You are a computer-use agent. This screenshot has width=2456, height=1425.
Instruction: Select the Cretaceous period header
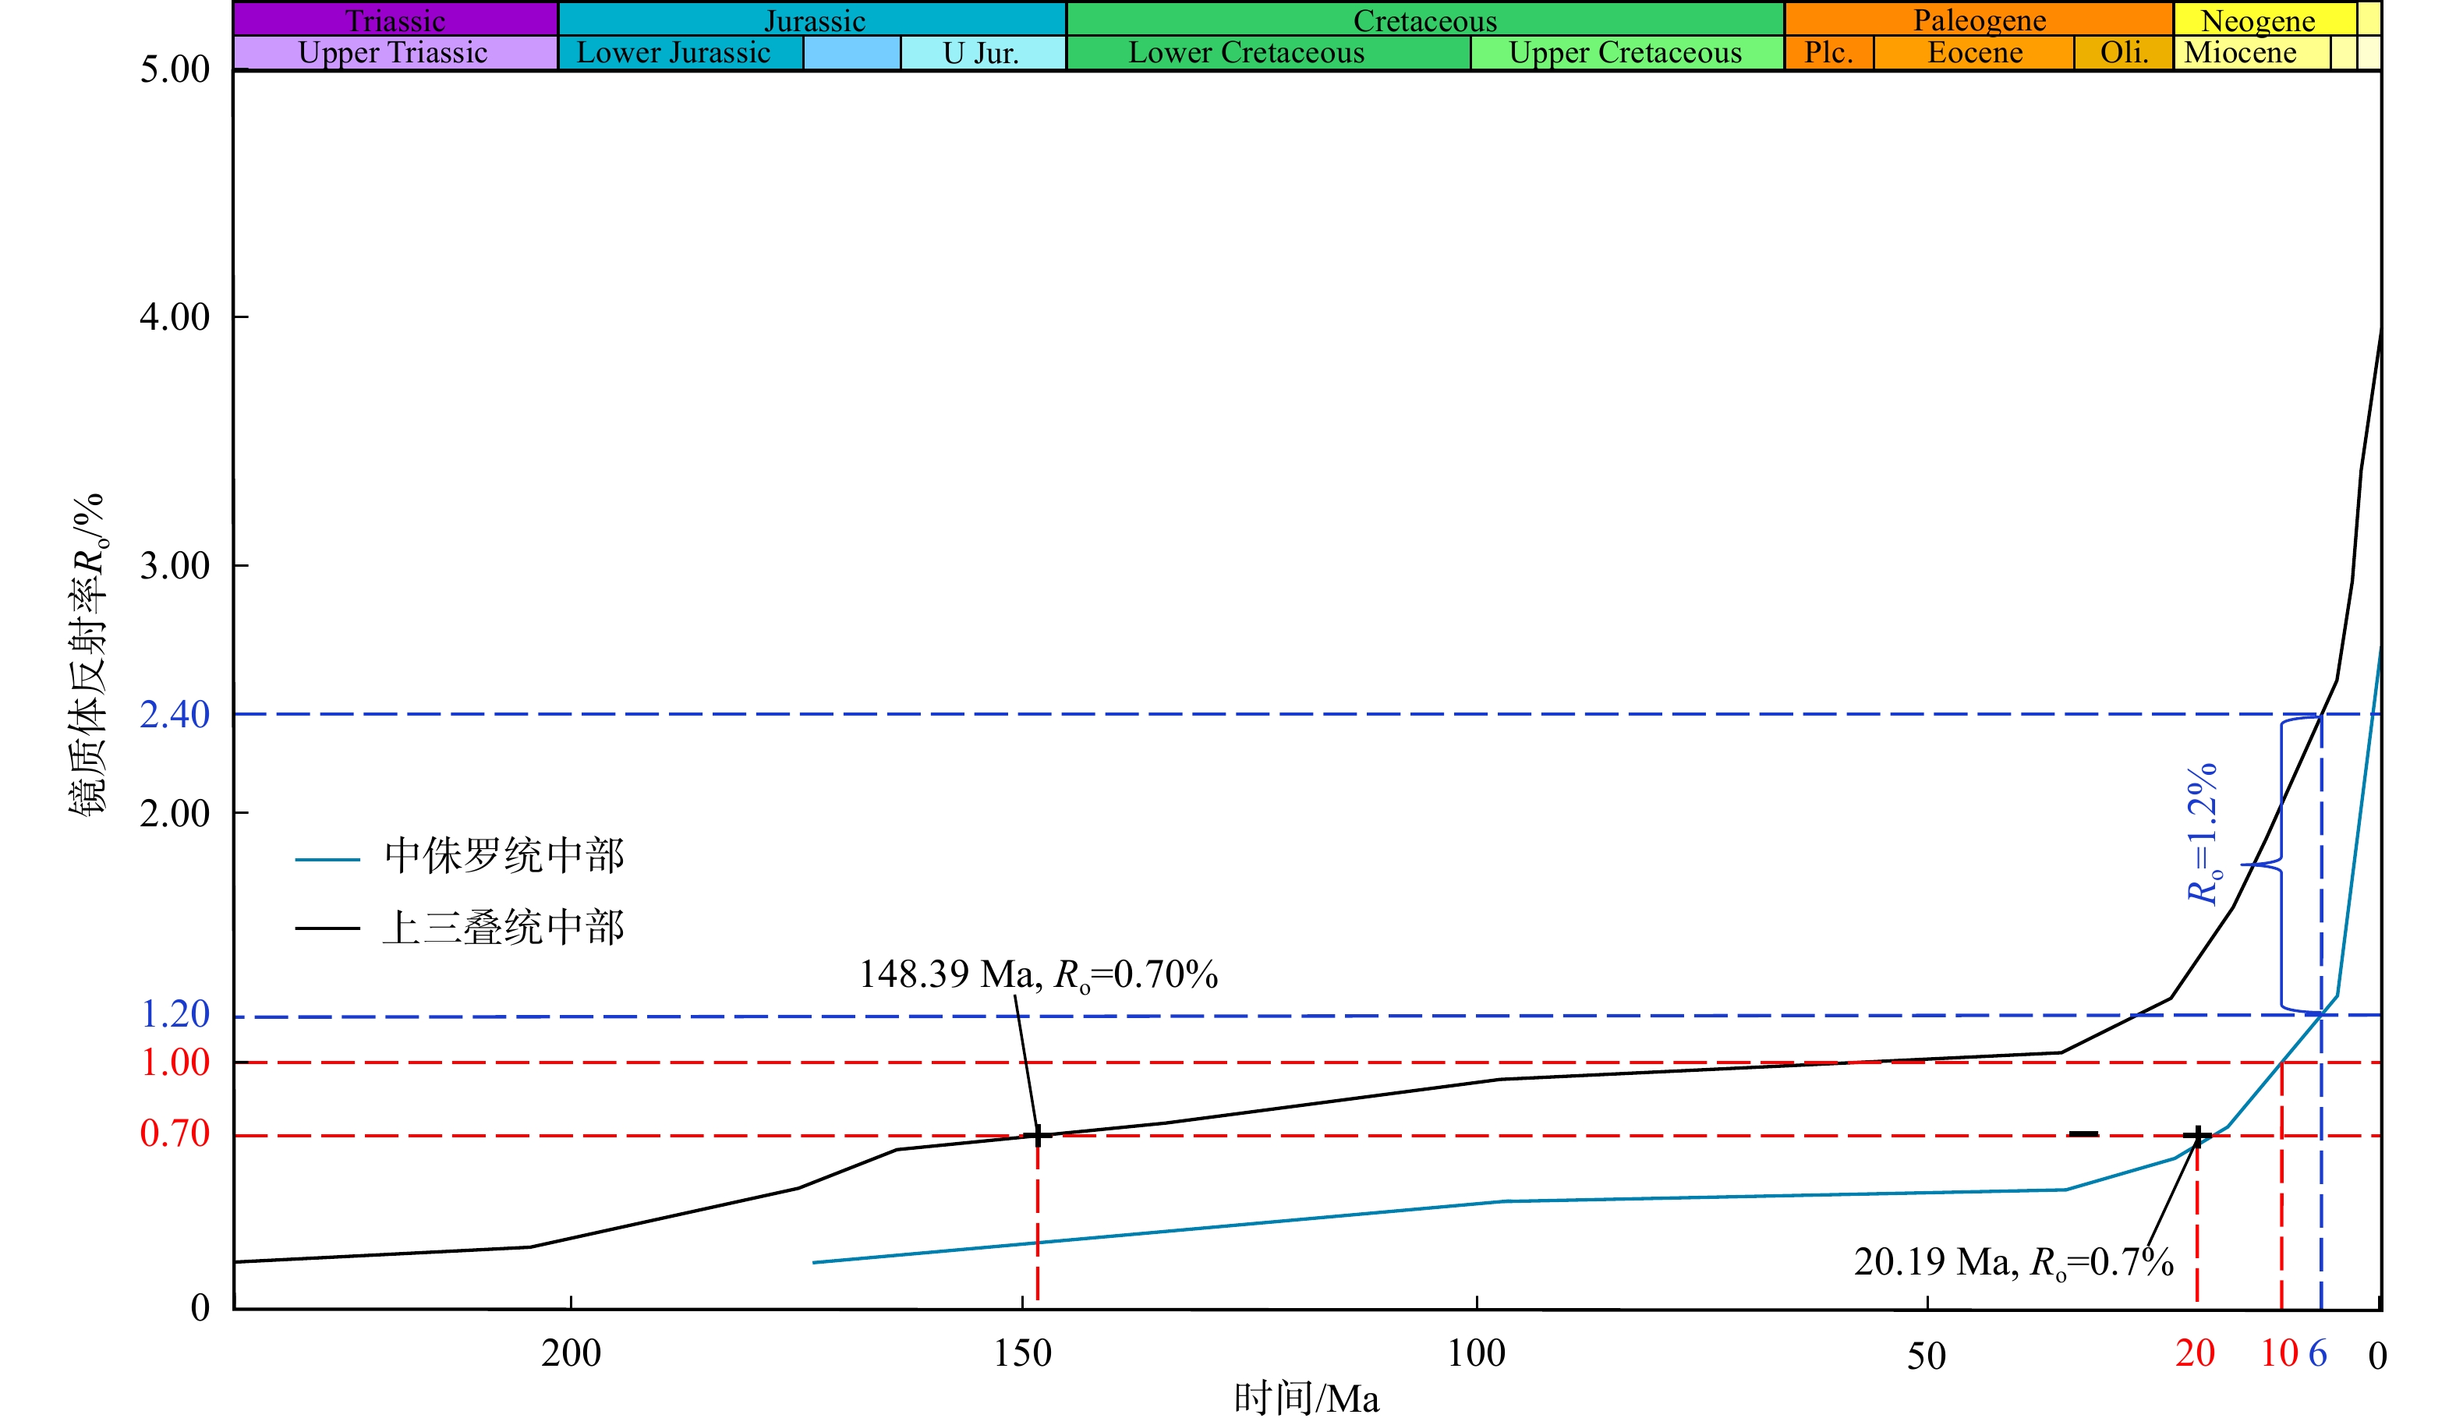coord(1425,19)
